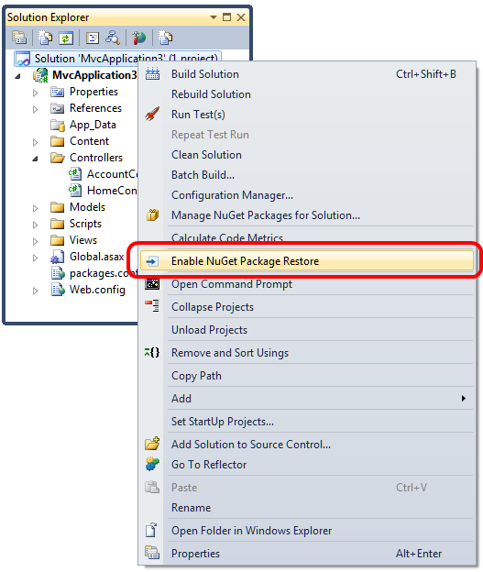The image size is (483, 572).
Task: Click the arrow icon of Enable NuGet Package Restore
Action: click(152, 261)
